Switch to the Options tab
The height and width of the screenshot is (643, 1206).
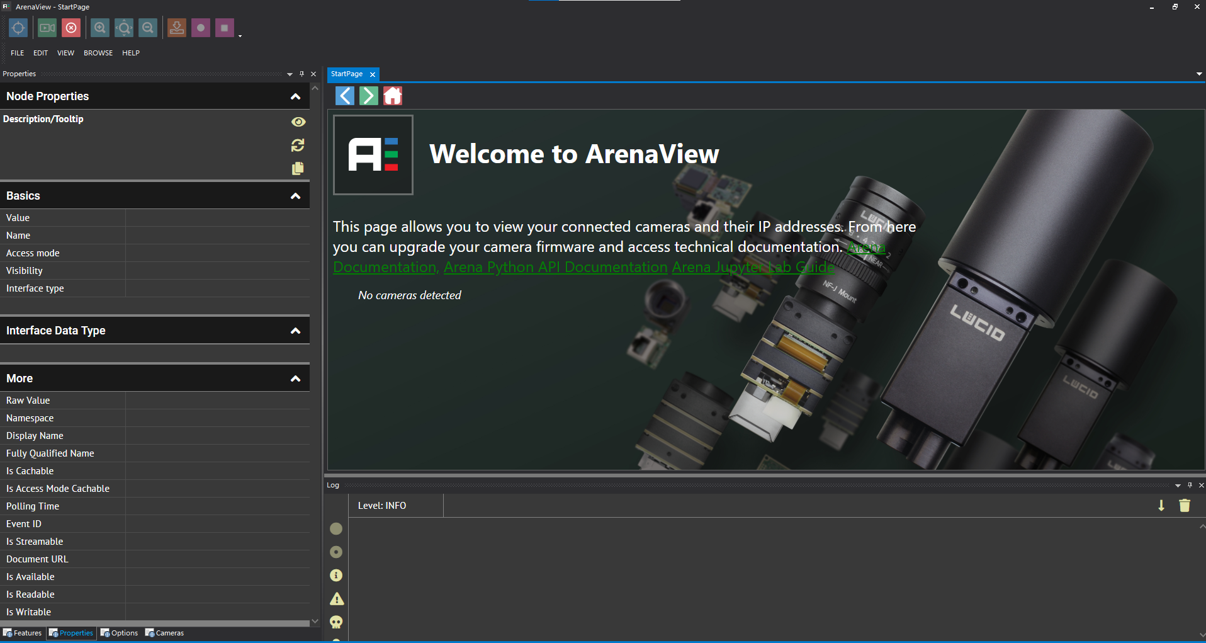[x=120, y=633]
